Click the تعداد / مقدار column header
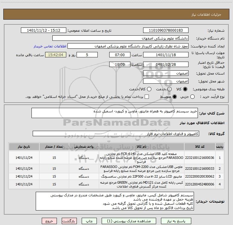Viewport: 233px width, 225px height. [x=54, y=147]
